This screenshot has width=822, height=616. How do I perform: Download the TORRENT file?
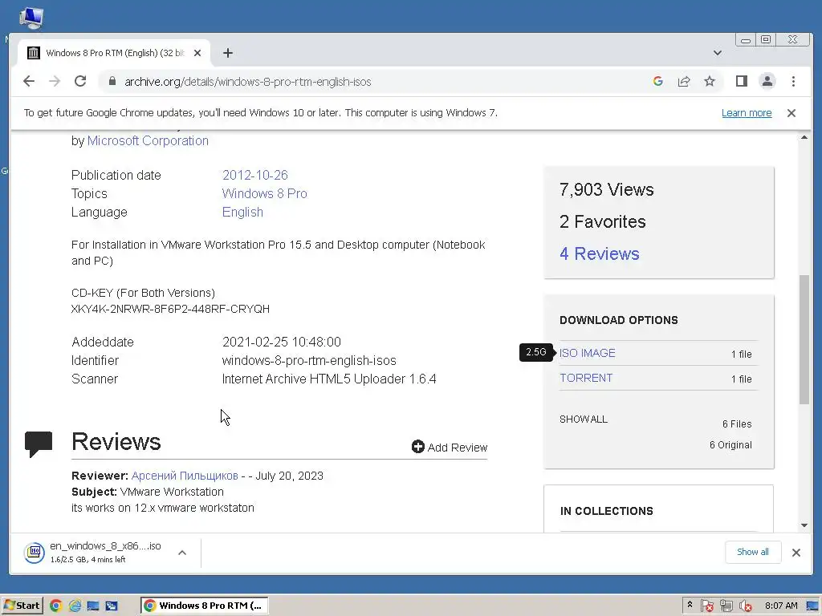click(x=585, y=378)
